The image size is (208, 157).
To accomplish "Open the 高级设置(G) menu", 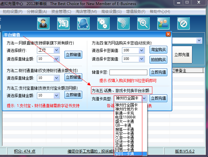I will coord(111,12).
